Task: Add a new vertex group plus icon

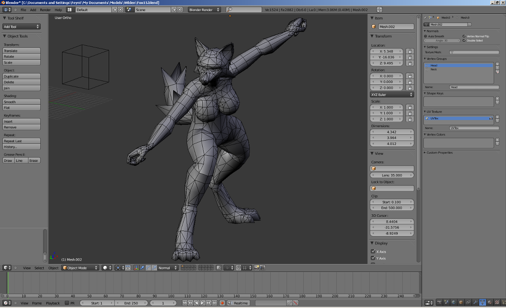Action: click(497, 64)
